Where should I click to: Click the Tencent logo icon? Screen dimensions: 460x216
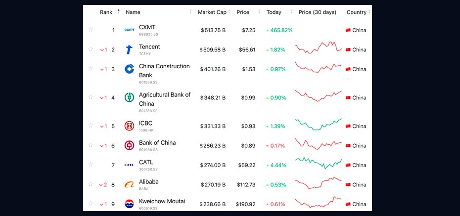tap(129, 49)
